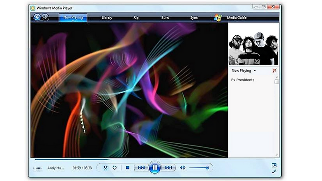
Task: Click the colorful visualization area
Action: click(129, 90)
